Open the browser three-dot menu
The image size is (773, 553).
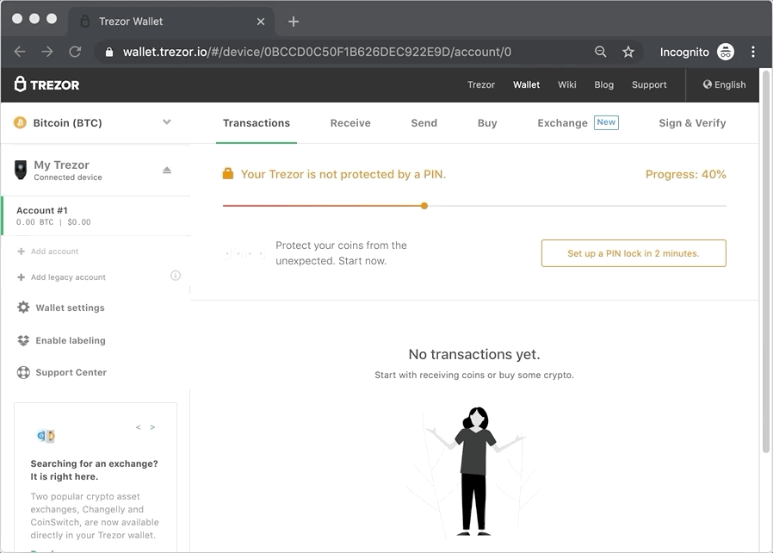[x=753, y=52]
